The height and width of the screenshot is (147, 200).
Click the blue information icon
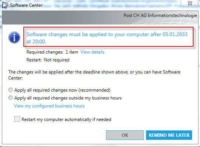coord(14,38)
